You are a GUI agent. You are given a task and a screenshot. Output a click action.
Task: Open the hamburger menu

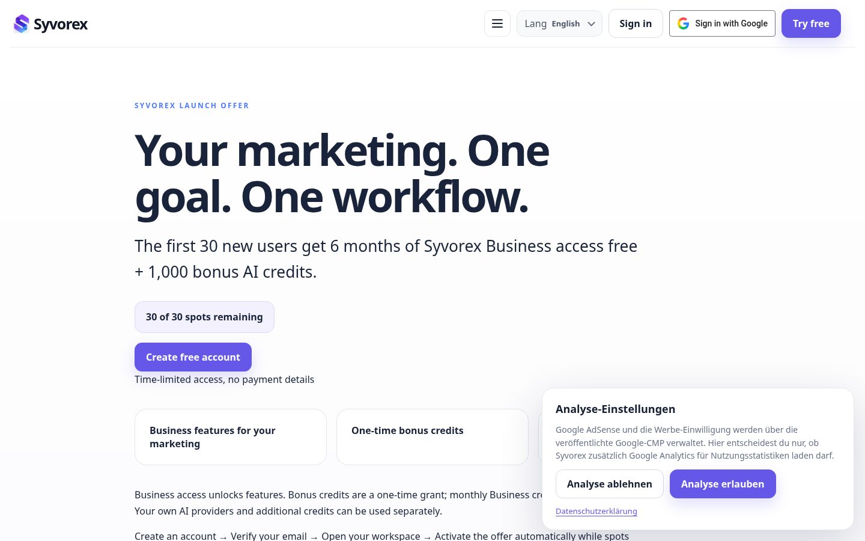[497, 23]
